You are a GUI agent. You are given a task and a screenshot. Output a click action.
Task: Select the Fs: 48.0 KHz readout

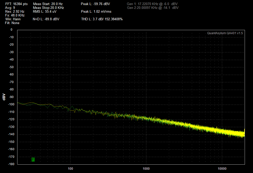(x=15, y=15)
